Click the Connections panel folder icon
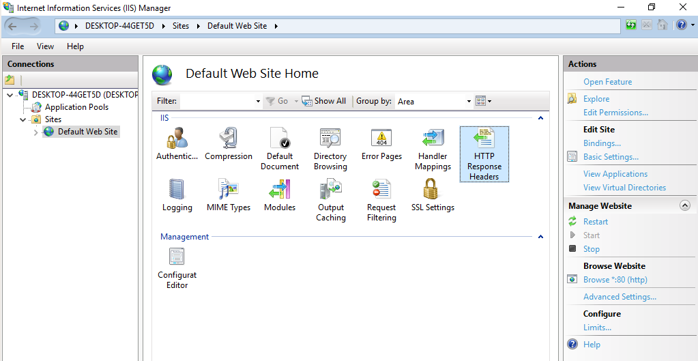 10,80
